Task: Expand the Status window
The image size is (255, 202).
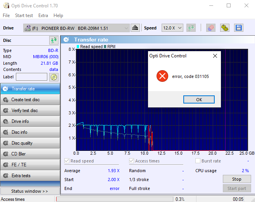Action: (x=30, y=191)
